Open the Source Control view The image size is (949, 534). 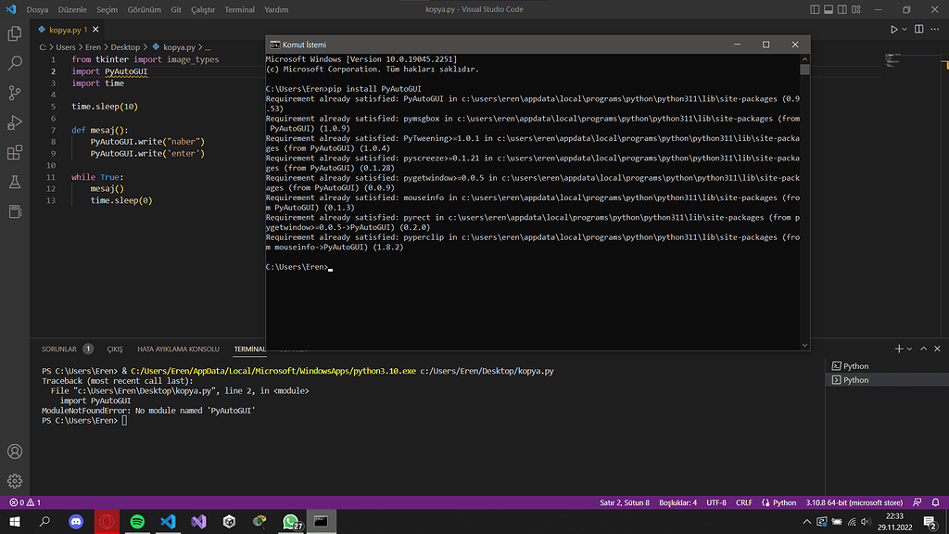(x=15, y=93)
